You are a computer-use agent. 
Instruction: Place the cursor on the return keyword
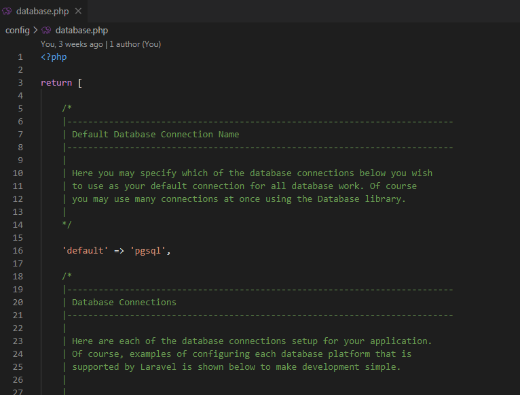tap(56, 83)
